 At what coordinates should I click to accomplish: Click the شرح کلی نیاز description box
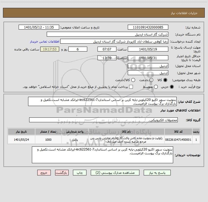tap(102, 102)
